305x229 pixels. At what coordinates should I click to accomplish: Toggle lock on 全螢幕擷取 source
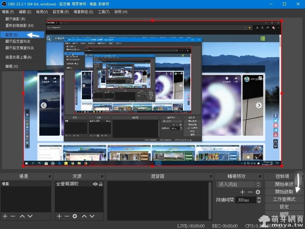pyautogui.click(x=101, y=184)
